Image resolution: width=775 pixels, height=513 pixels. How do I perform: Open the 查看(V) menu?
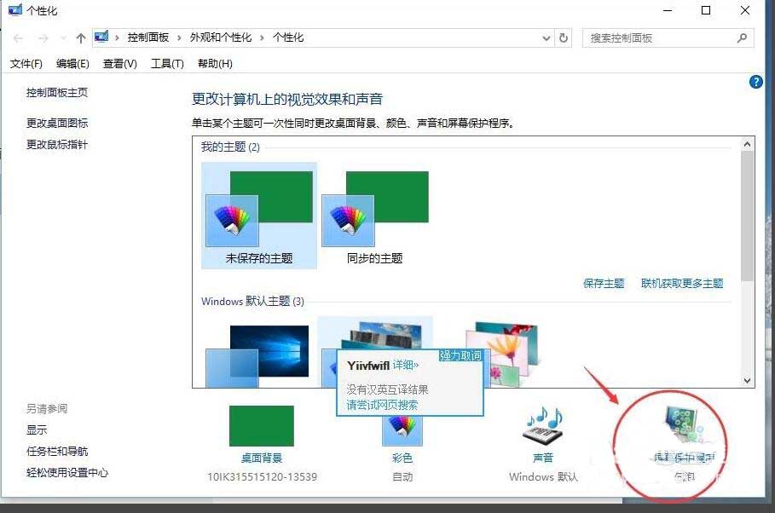[x=119, y=63]
